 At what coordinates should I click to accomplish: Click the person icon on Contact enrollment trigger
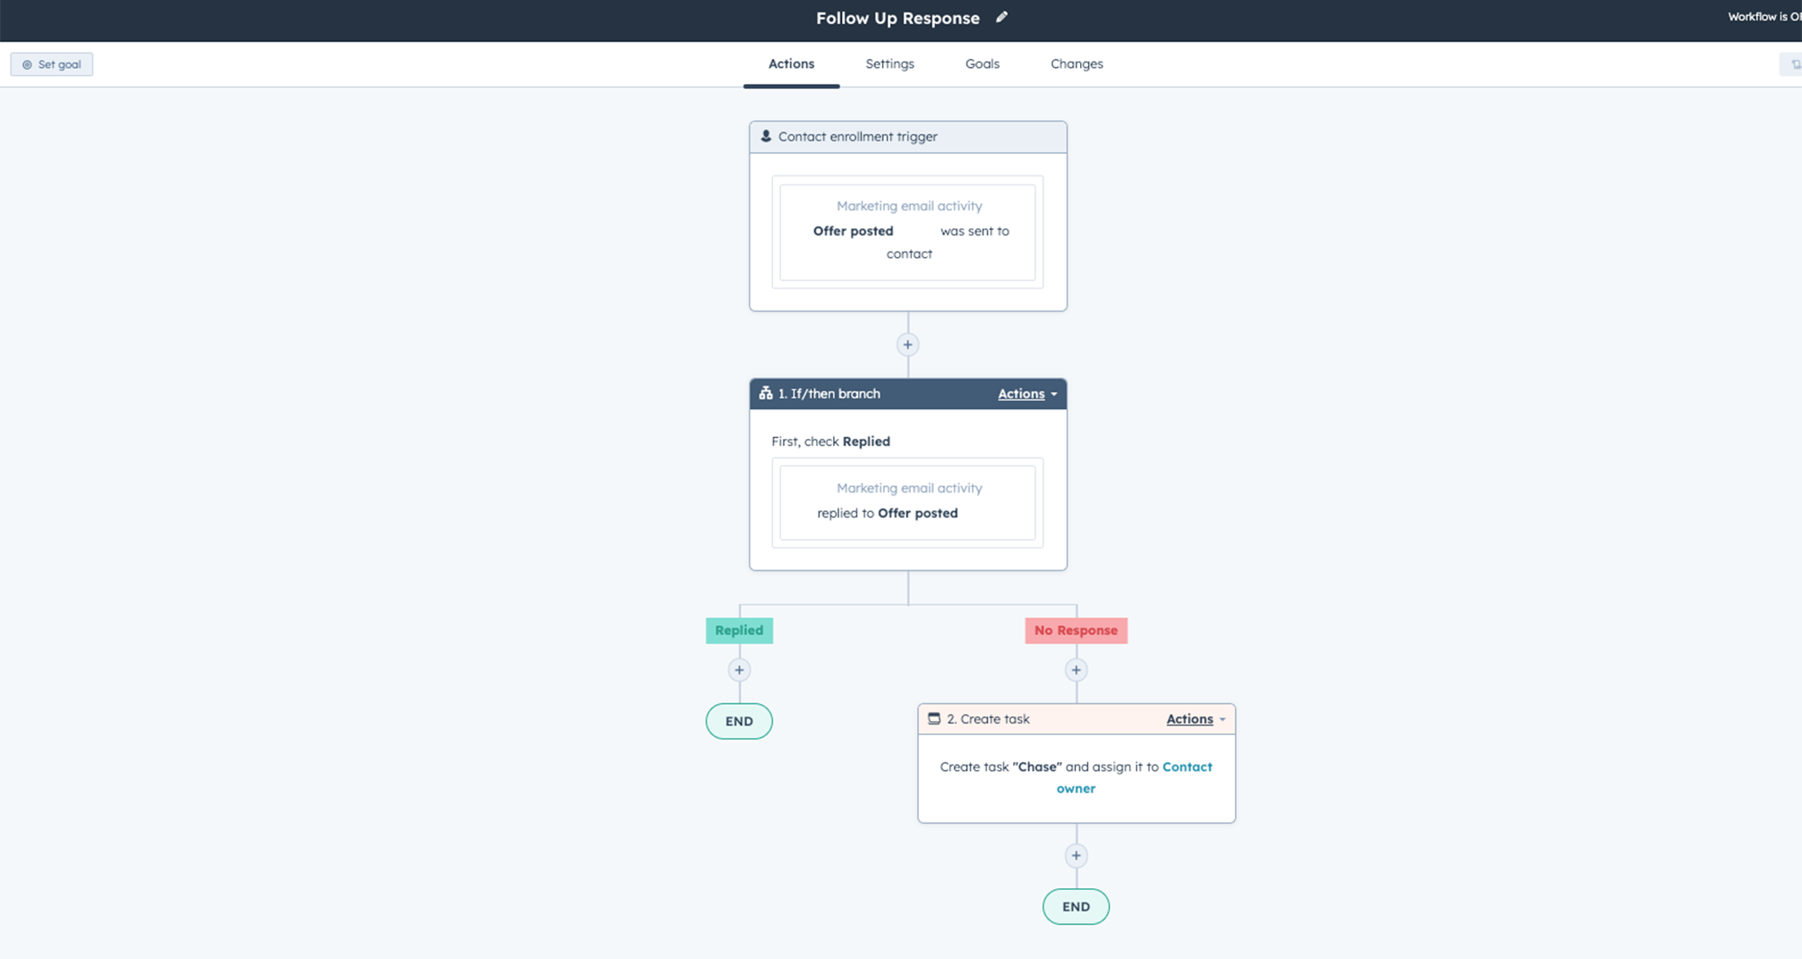766,135
